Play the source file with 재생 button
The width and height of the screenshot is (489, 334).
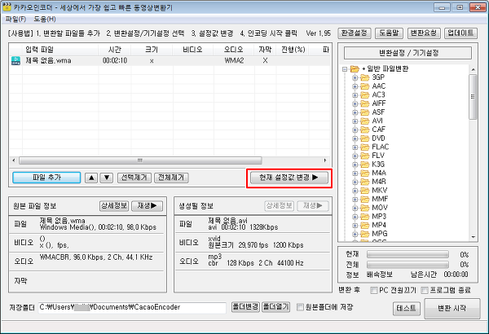pos(148,206)
